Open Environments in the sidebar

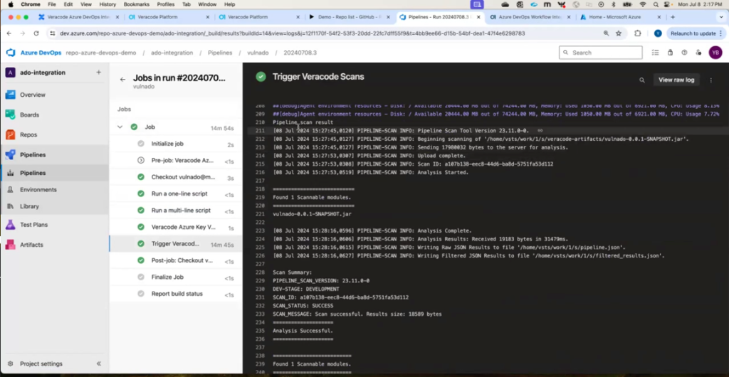(x=38, y=189)
